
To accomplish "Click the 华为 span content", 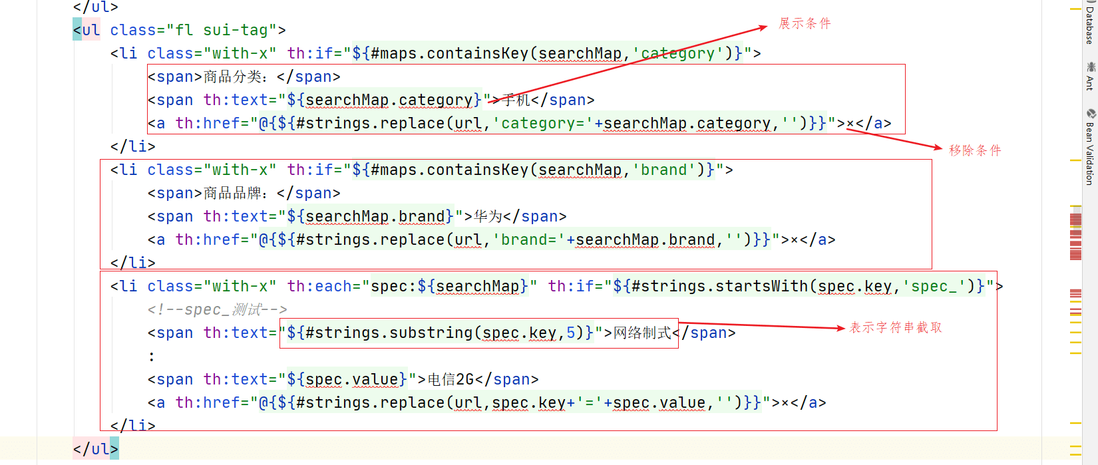I will 488,216.
